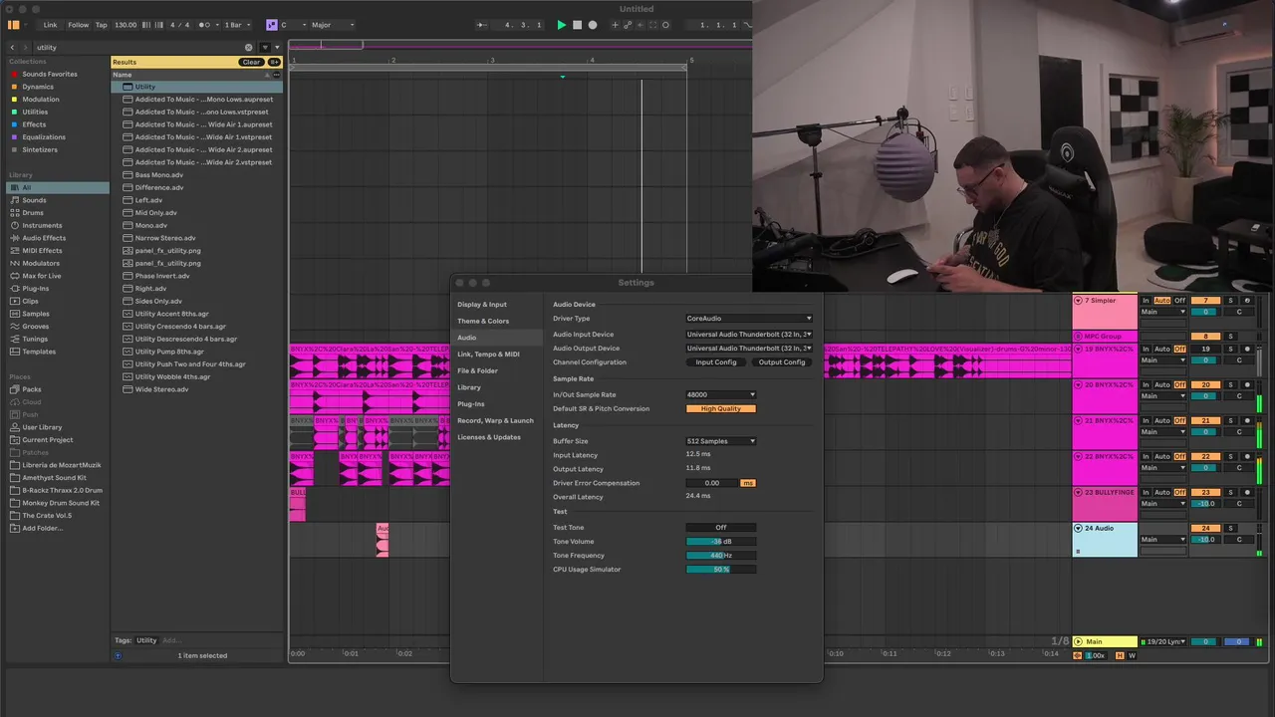Click the Link button
This screenshot has width=1275, height=717.
click(x=50, y=25)
